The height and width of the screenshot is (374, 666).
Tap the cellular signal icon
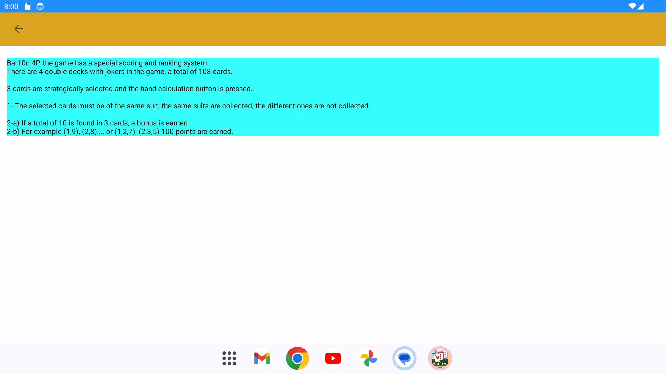pos(641,6)
